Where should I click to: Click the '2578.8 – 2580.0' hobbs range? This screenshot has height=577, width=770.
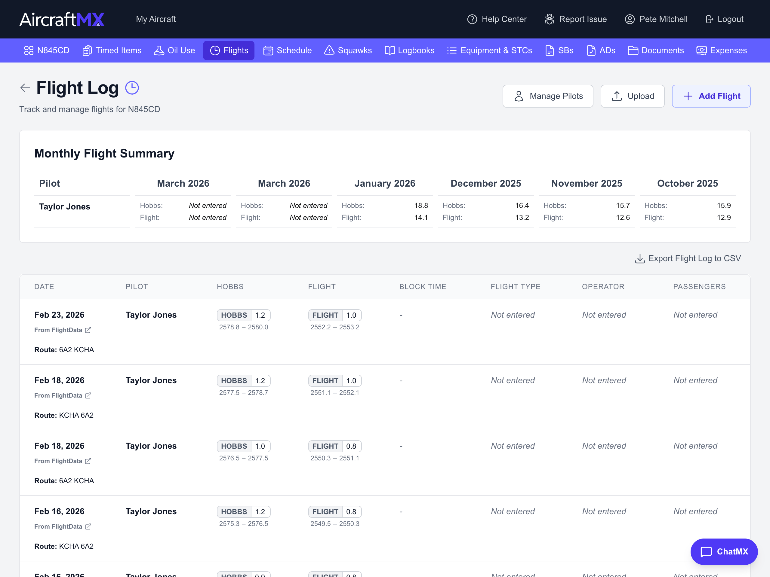pos(244,327)
